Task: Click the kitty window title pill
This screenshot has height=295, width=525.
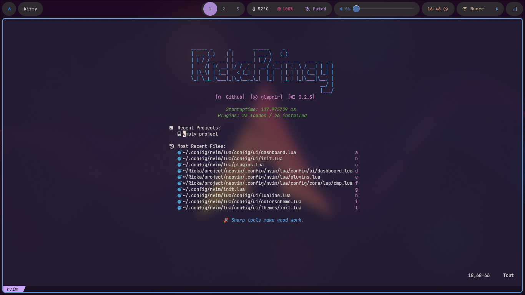Action: [x=30, y=9]
